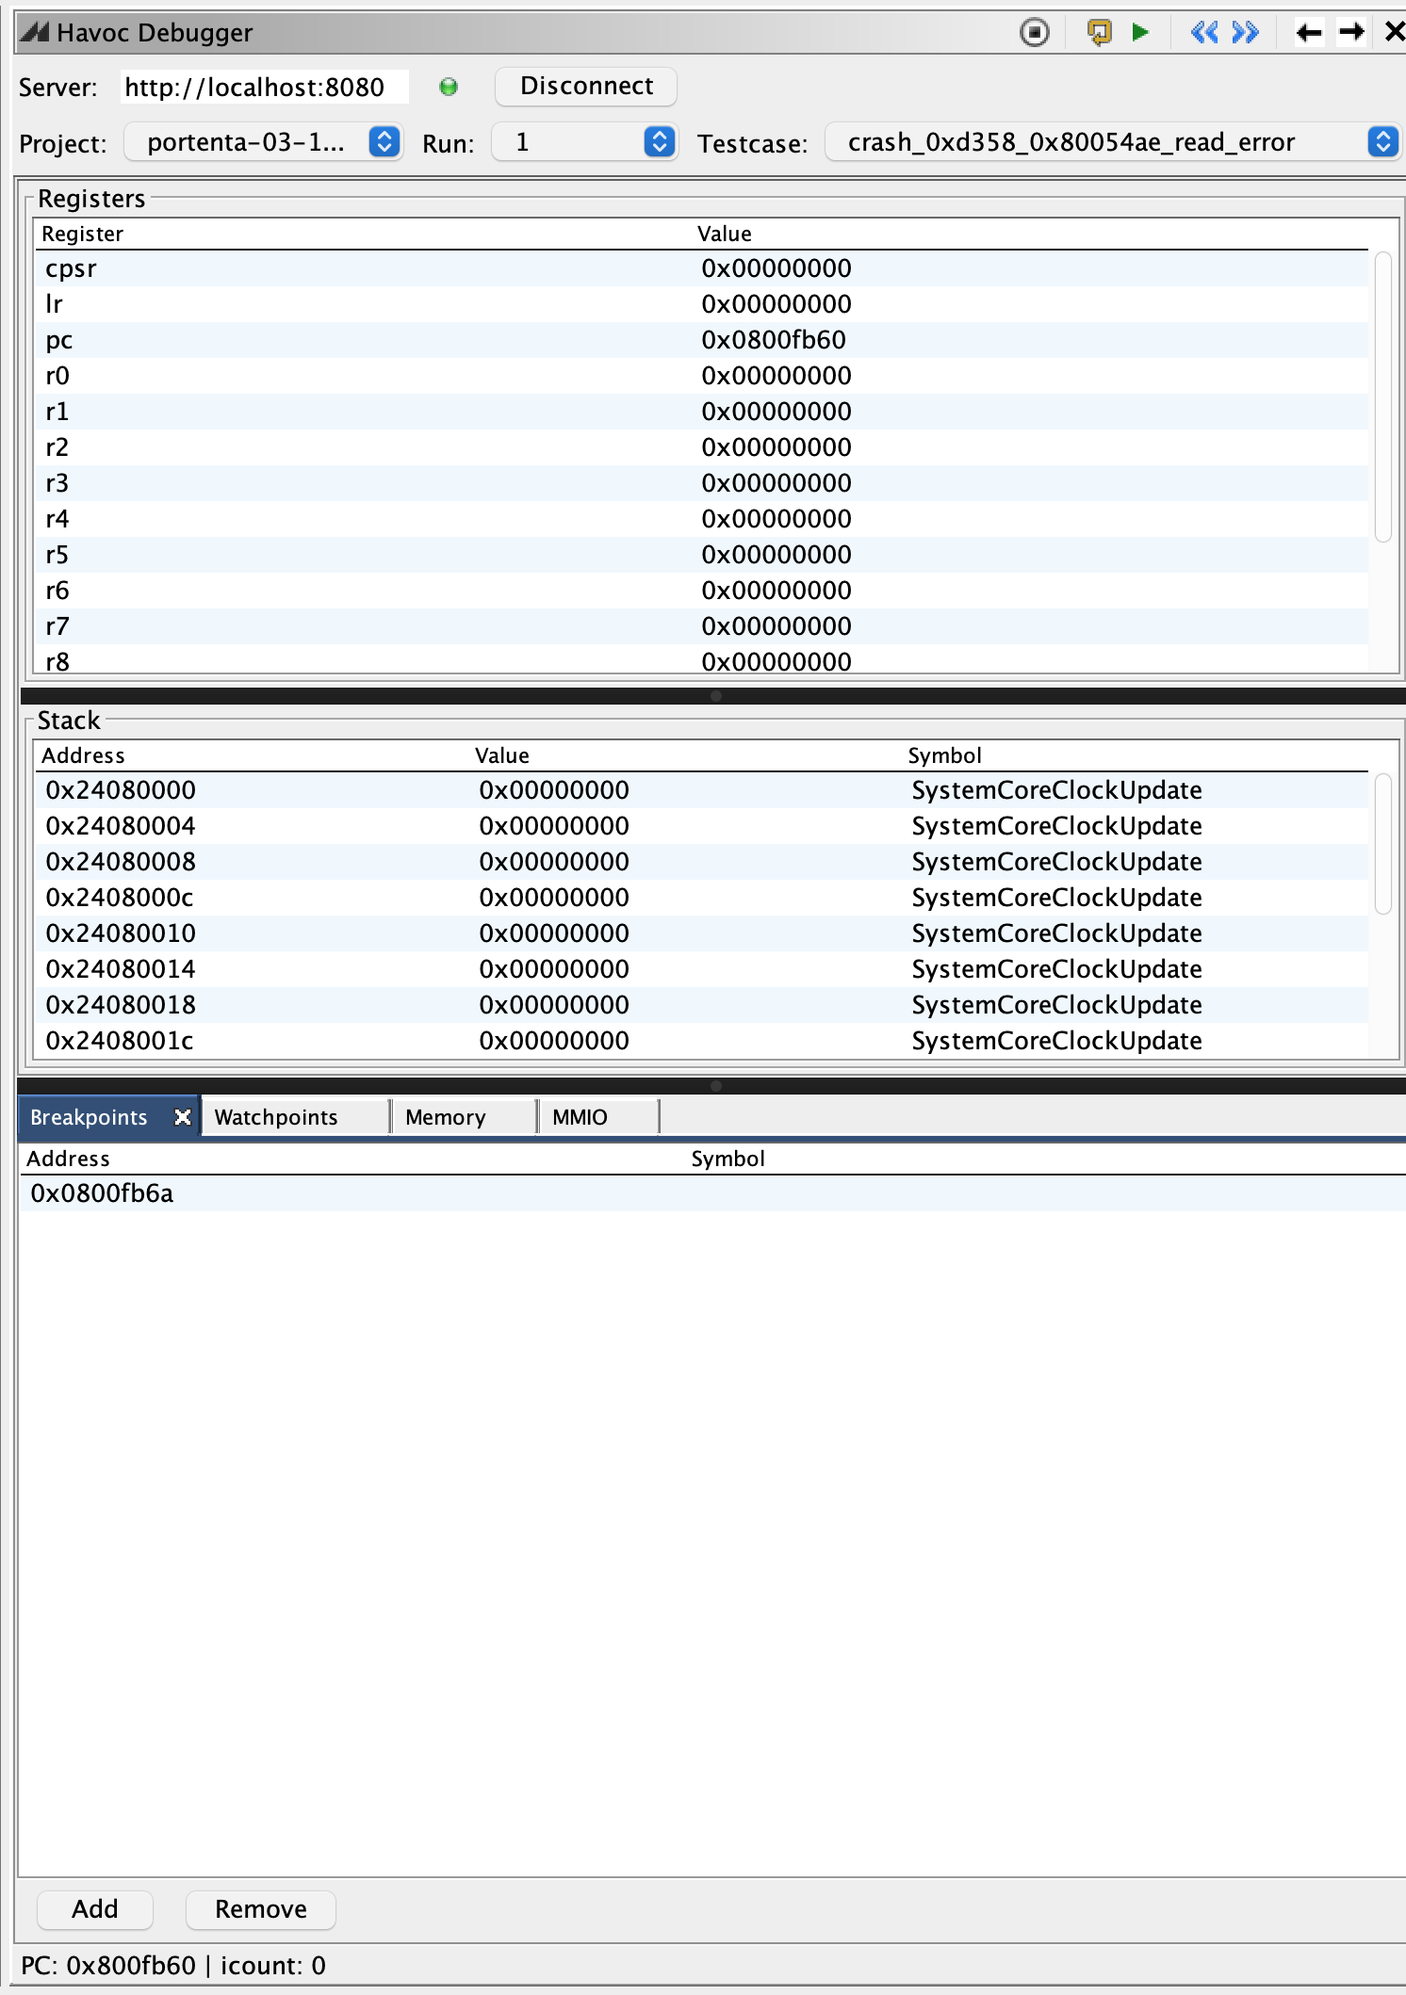The width and height of the screenshot is (1406, 1995).
Task: Select stack address 0x24080004 row
Action: 702,826
